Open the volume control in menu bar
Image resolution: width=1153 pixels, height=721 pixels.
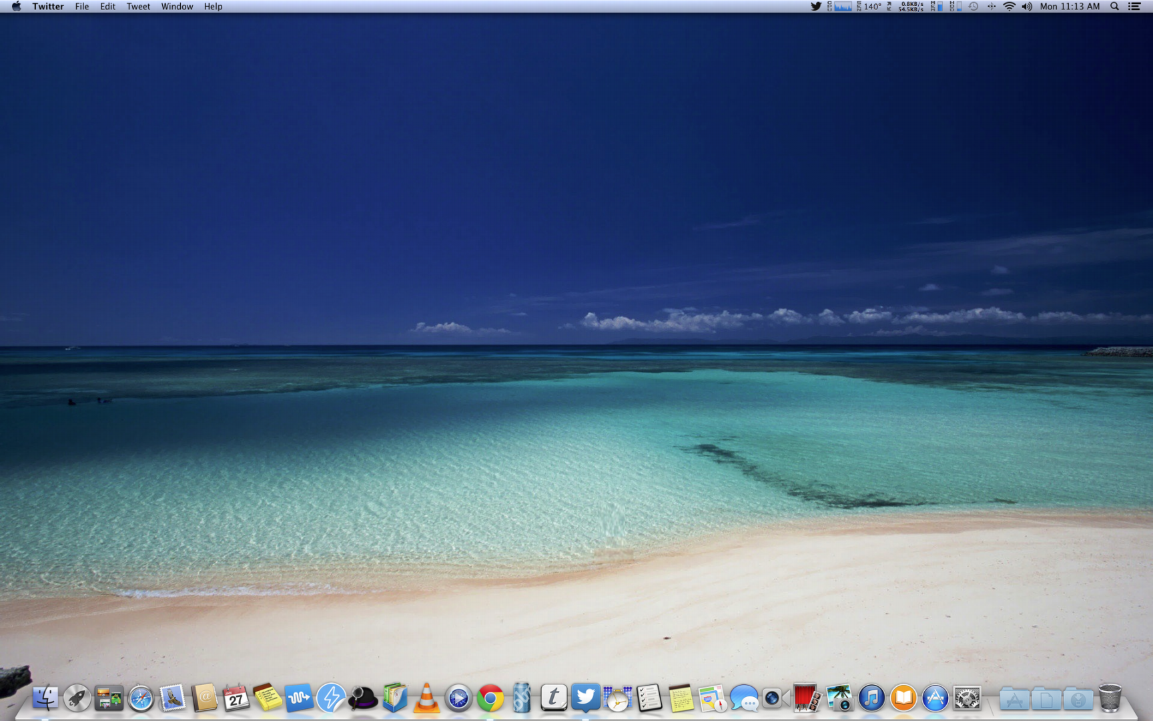[x=1027, y=7]
